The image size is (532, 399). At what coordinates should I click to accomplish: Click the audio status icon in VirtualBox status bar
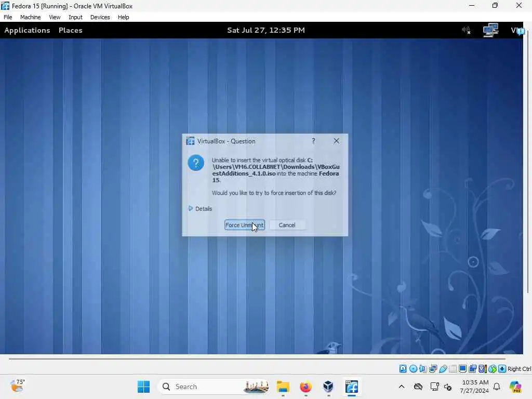tap(423, 369)
